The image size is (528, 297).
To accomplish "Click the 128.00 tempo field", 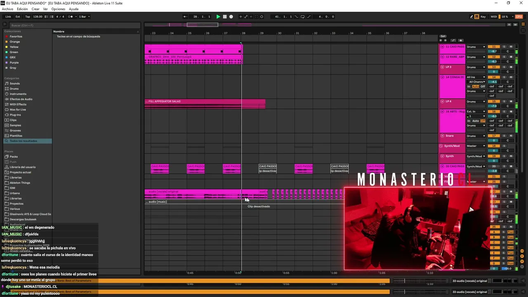I will point(38,17).
